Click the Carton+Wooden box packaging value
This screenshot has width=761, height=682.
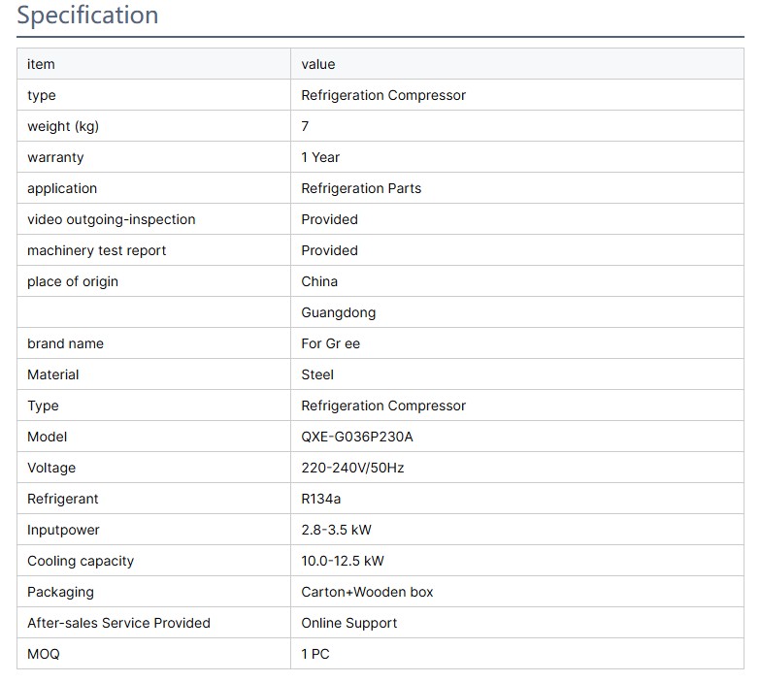pos(367,592)
